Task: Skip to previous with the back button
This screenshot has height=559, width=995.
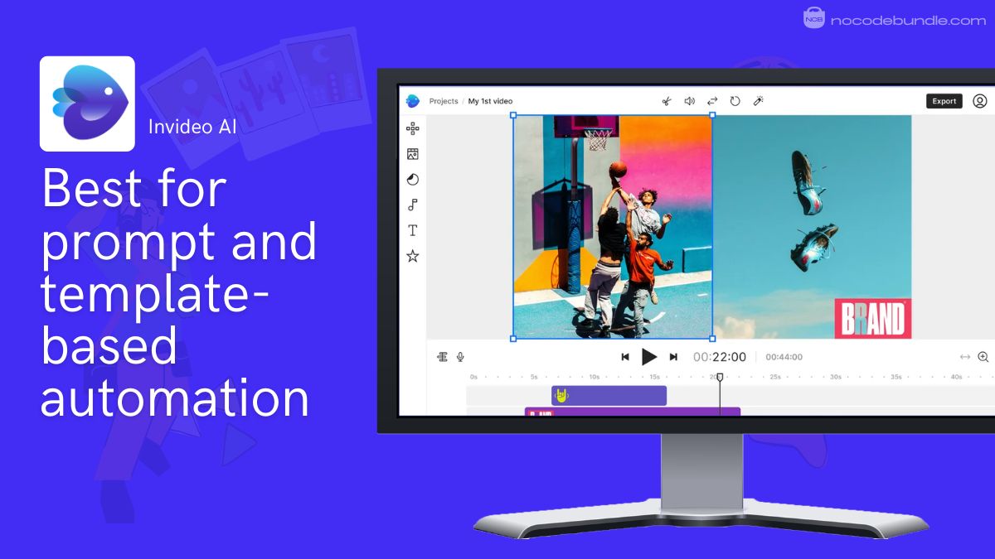Action: click(x=625, y=357)
